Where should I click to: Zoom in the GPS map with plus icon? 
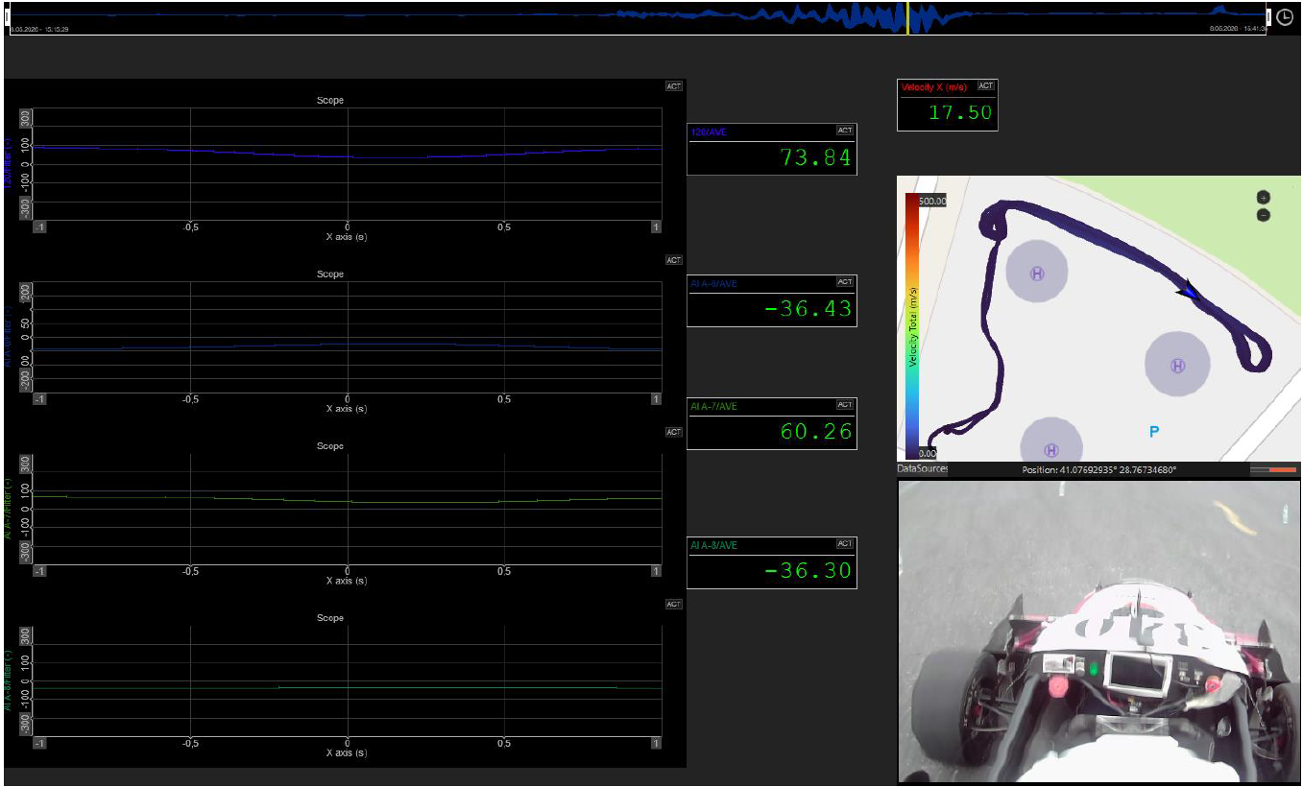(x=1264, y=197)
